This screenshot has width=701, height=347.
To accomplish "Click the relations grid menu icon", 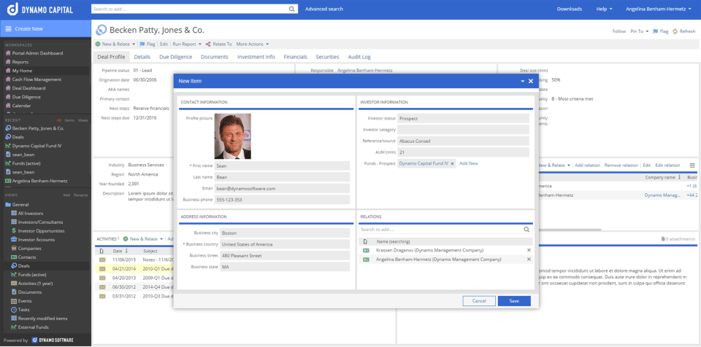I will click(x=692, y=165).
